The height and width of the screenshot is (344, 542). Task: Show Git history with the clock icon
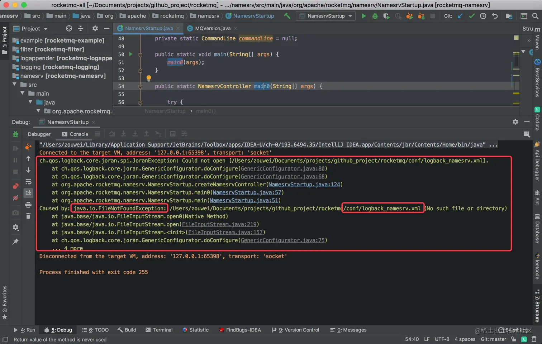pyautogui.click(x=483, y=16)
